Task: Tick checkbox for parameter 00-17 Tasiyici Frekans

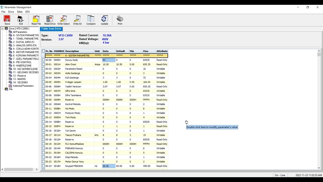Action: point(43,135)
